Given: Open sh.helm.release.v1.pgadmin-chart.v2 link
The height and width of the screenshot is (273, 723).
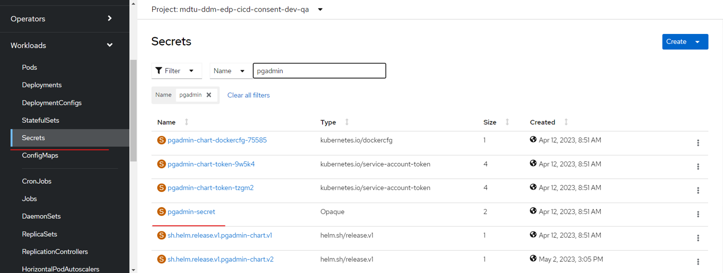Looking at the screenshot, I should point(221,259).
